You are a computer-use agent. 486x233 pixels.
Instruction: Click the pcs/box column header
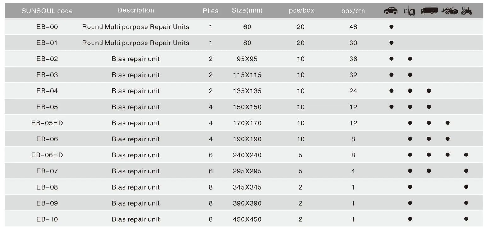pyautogui.click(x=301, y=10)
